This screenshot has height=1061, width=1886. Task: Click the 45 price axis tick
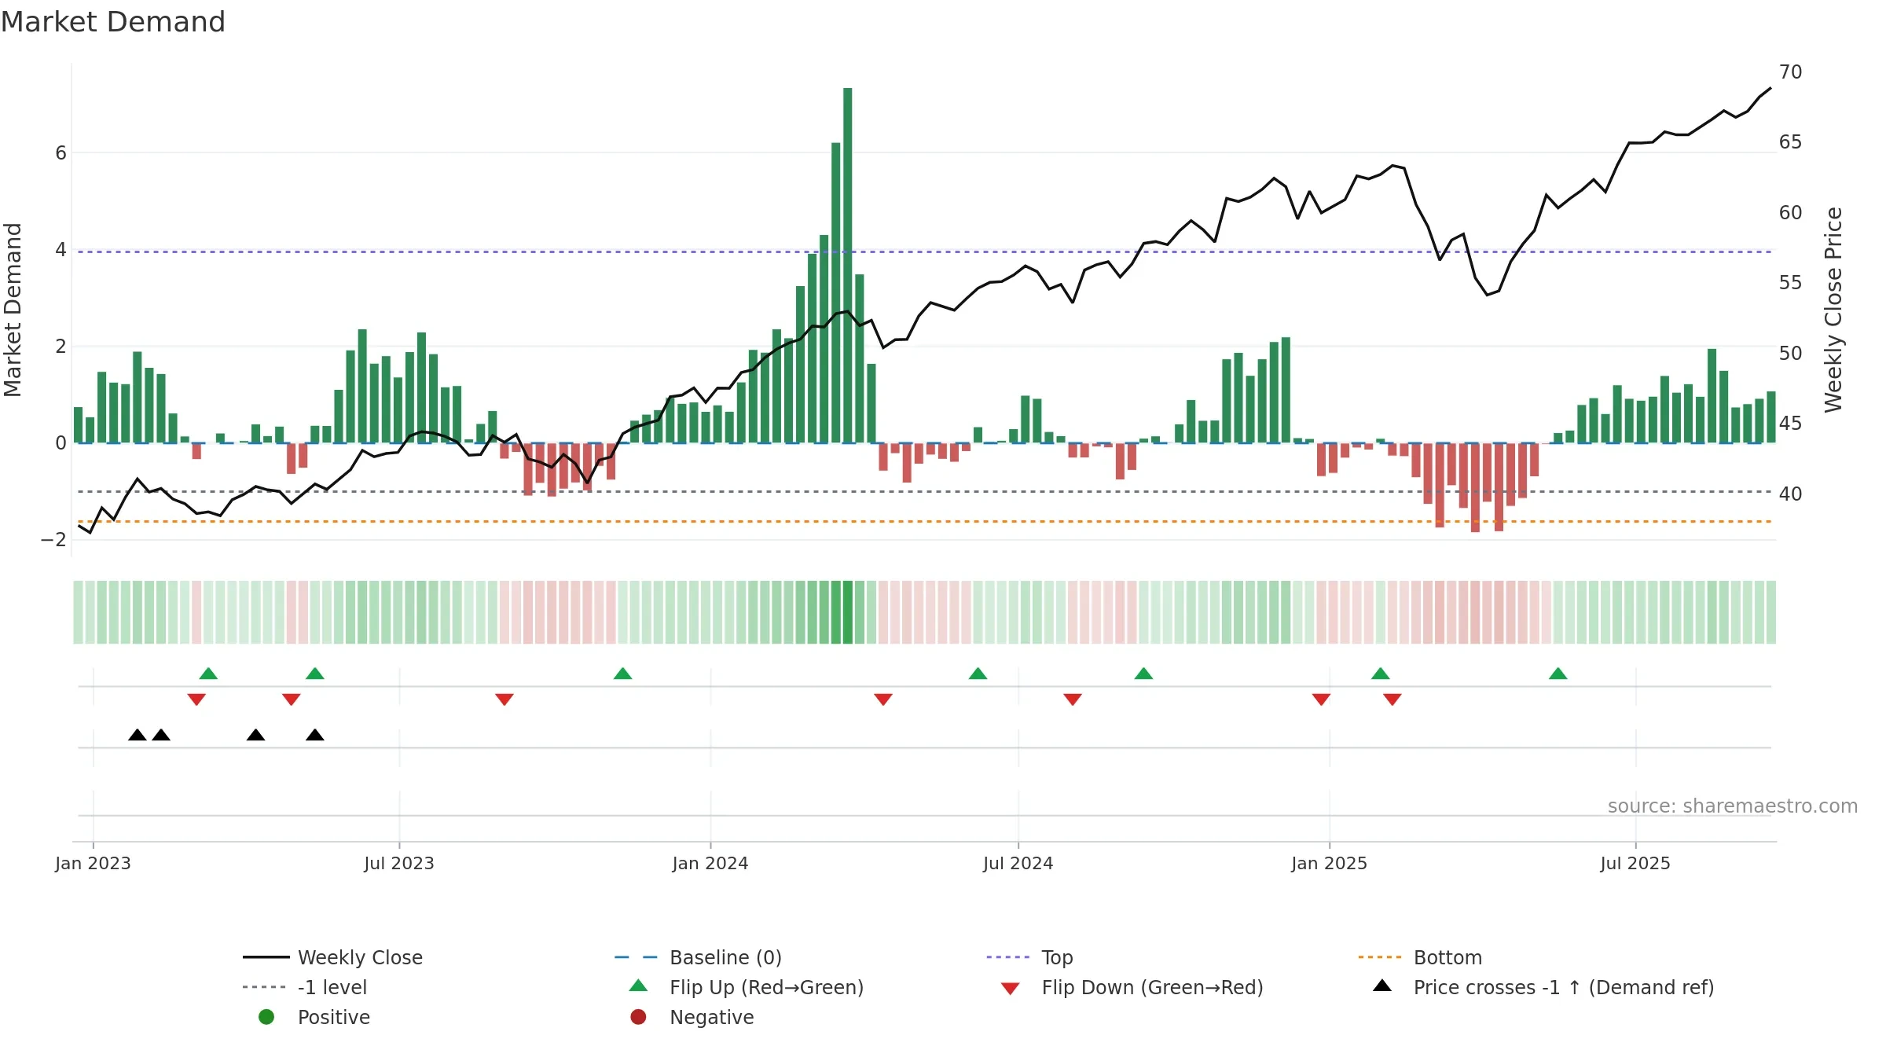click(1791, 424)
